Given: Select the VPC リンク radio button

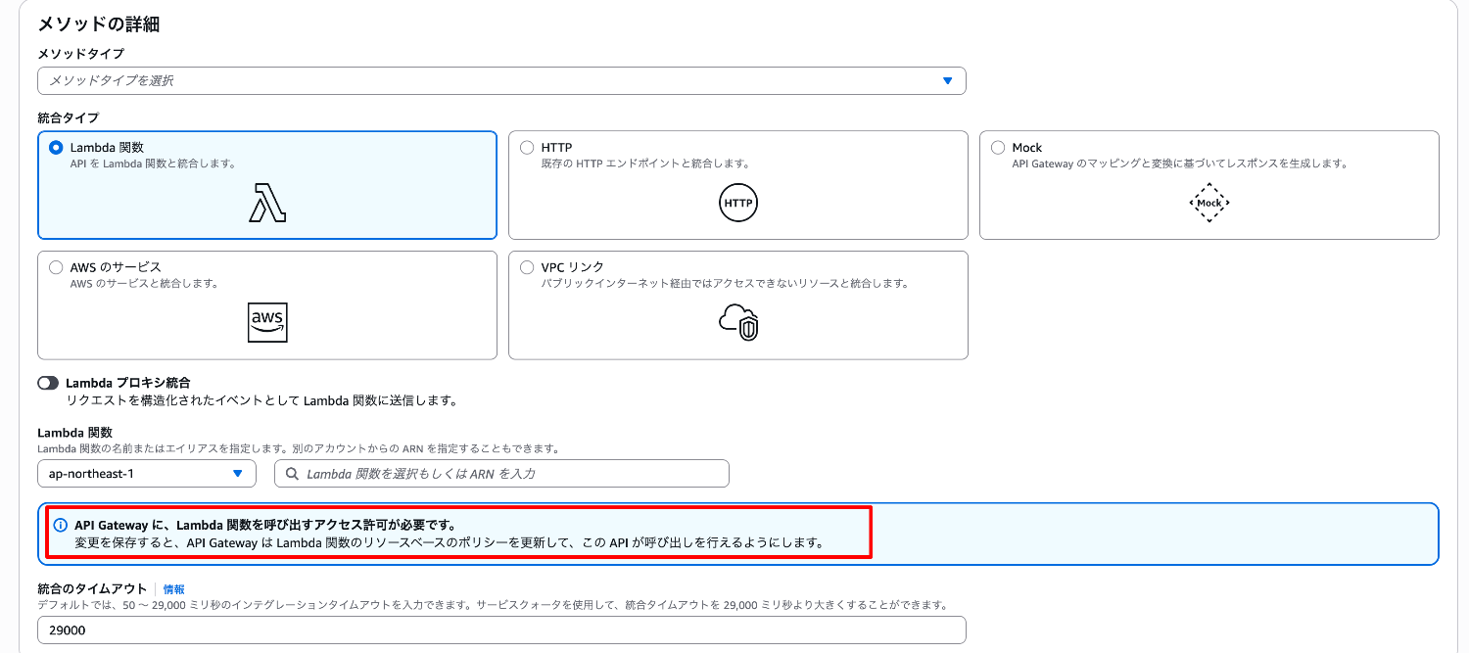Looking at the screenshot, I should (x=527, y=267).
